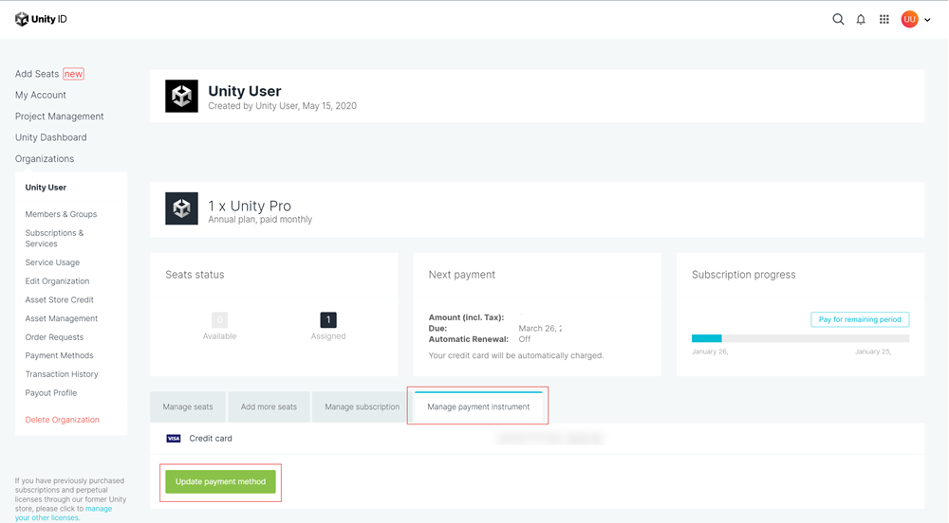Open Asset Store Credit
Screen dimensions: 949x523
click(x=59, y=299)
